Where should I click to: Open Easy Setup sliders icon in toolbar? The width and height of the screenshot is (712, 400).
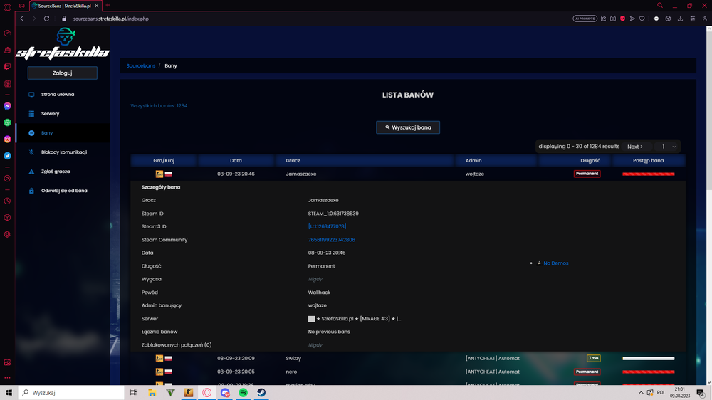[693, 19]
